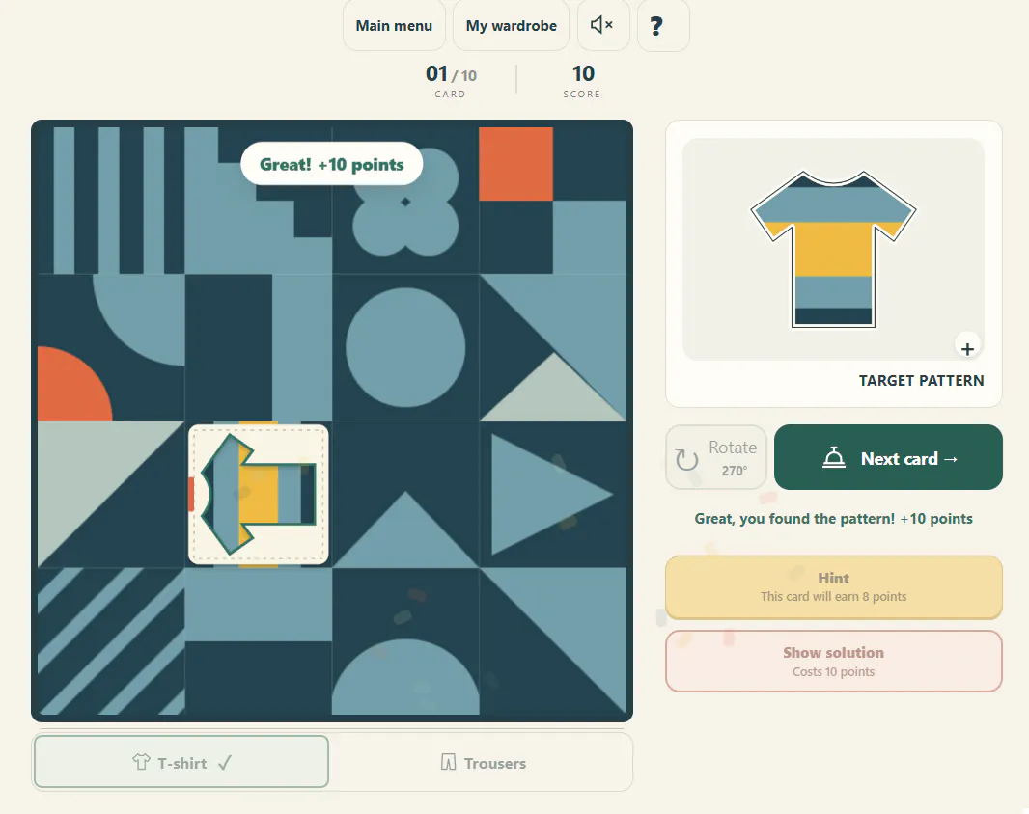Select the T-shirt tab
Viewport: 1029px width, 814px height.
click(181, 762)
